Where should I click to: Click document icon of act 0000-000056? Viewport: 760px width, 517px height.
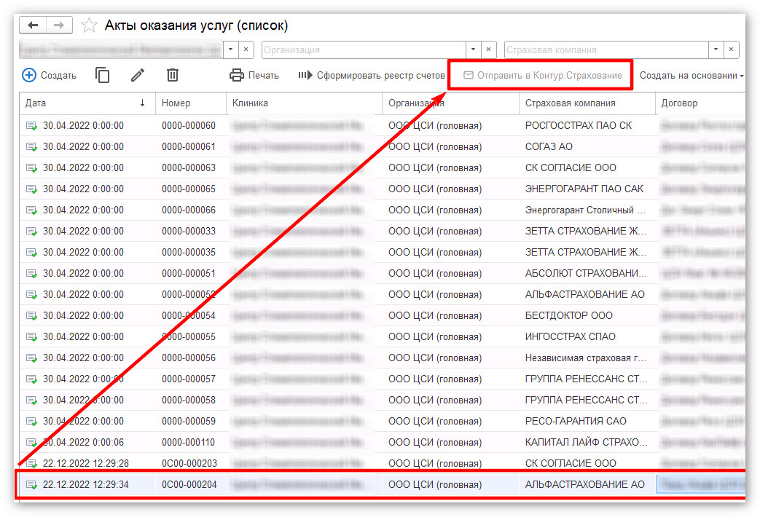[31, 358]
